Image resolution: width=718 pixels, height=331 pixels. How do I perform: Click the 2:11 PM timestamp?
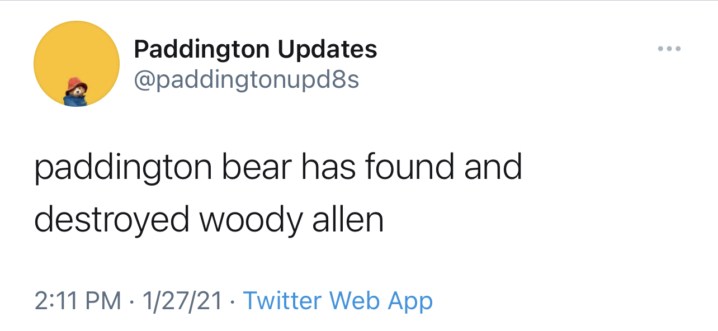(78, 301)
